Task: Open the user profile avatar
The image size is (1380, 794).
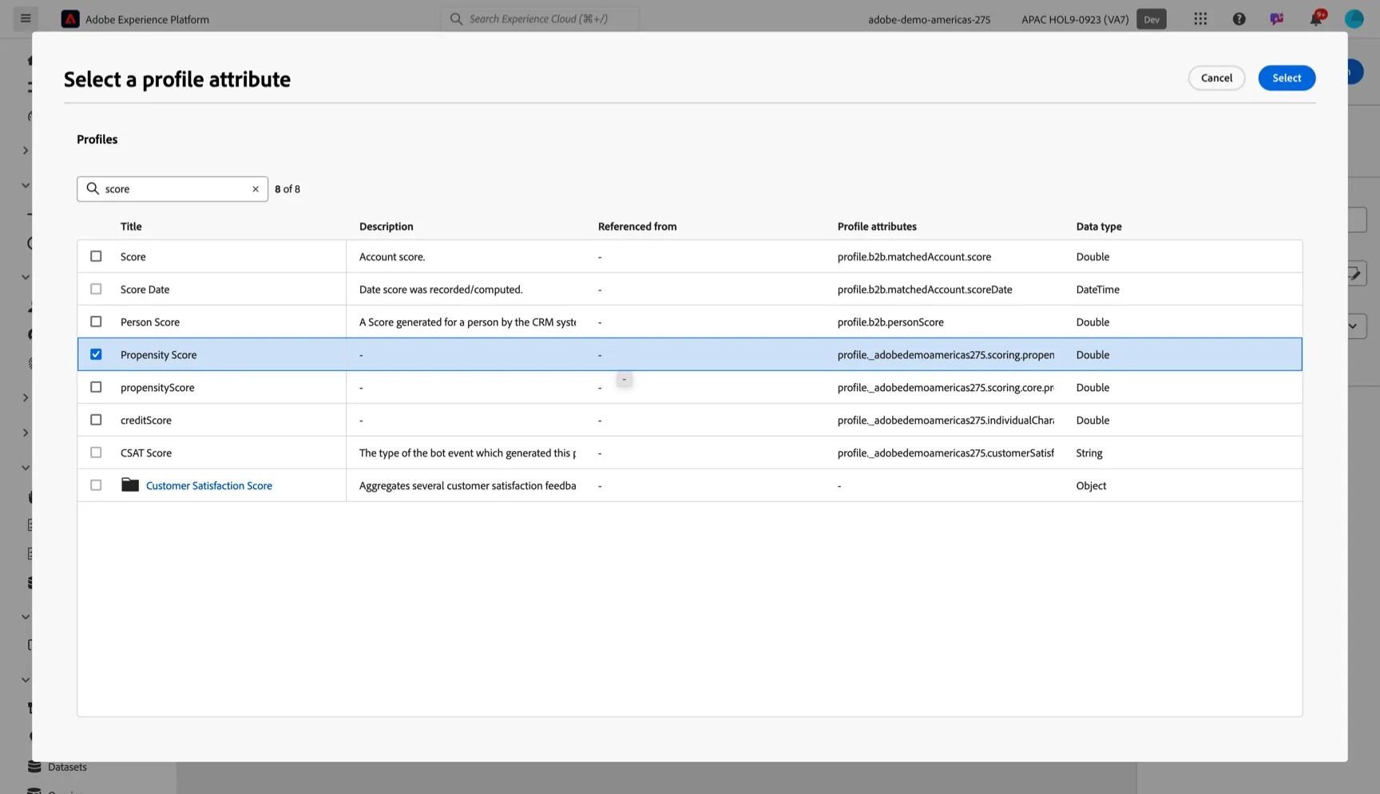Action: [x=1354, y=19]
